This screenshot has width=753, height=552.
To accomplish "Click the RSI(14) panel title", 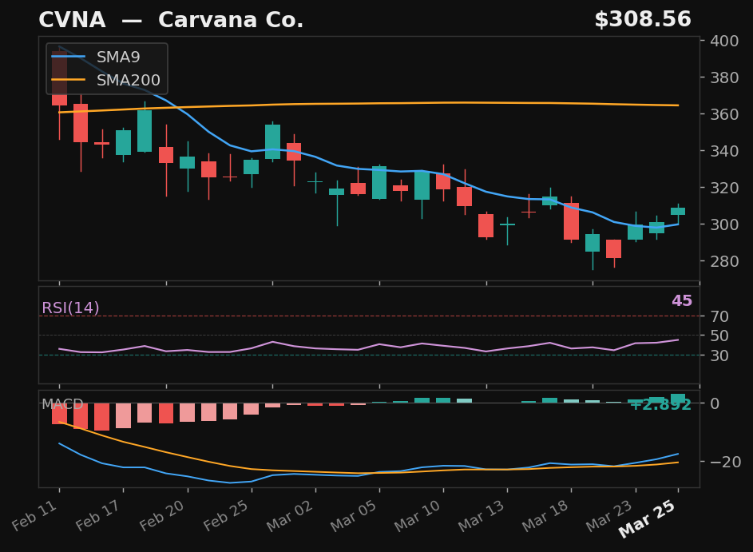I will (70, 307).
